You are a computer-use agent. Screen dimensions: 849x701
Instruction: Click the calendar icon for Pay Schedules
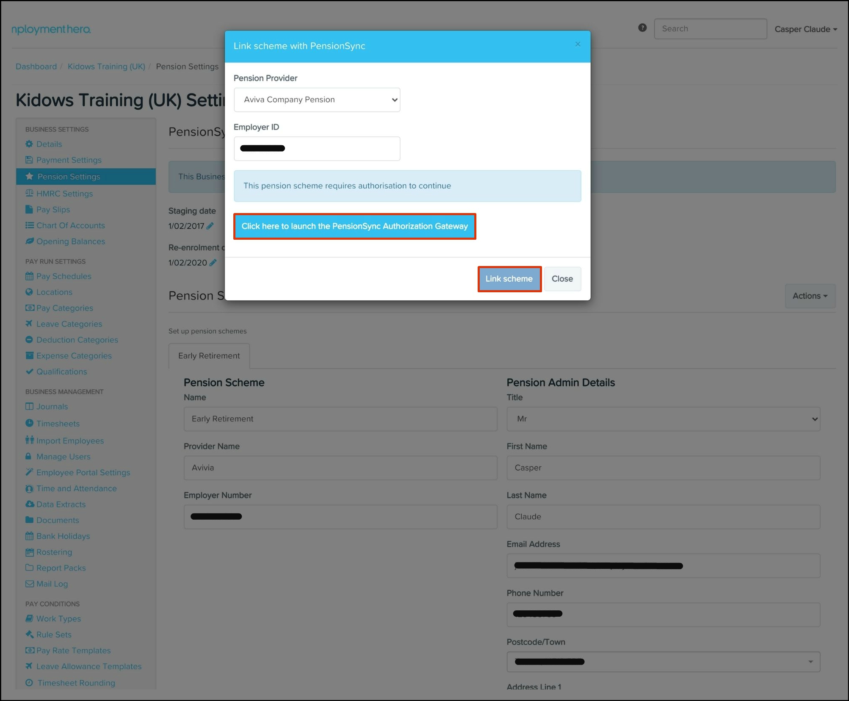29,276
